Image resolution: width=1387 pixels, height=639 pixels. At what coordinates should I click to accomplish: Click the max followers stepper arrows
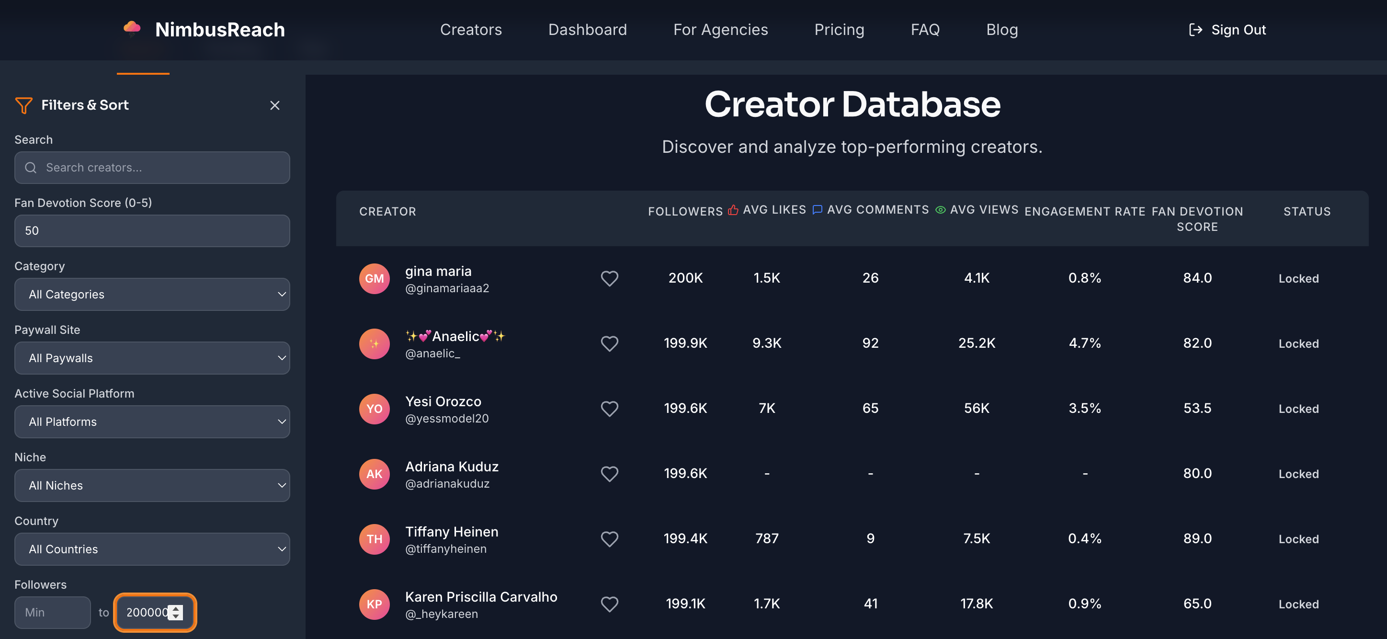pyautogui.click(x=176, y=612)
